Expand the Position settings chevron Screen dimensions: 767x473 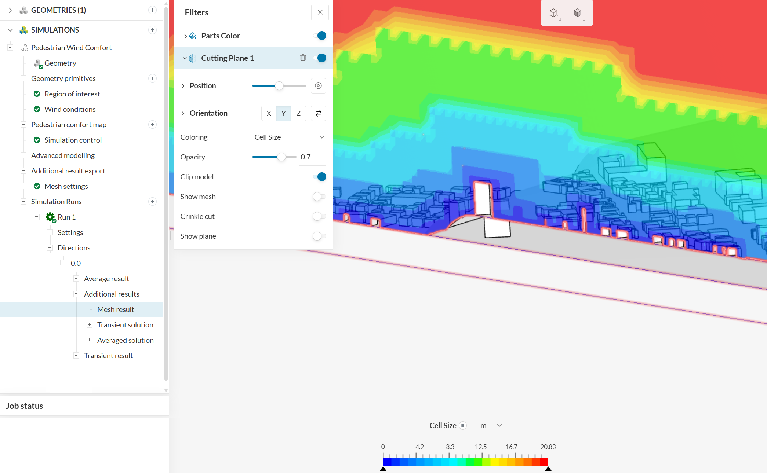183,86
